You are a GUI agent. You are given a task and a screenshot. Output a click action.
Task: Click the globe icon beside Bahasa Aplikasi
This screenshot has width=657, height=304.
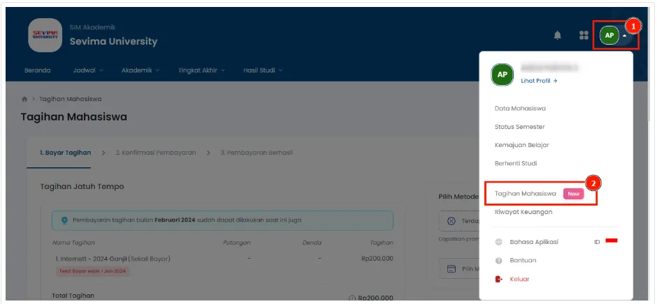[x=498, y=242]
